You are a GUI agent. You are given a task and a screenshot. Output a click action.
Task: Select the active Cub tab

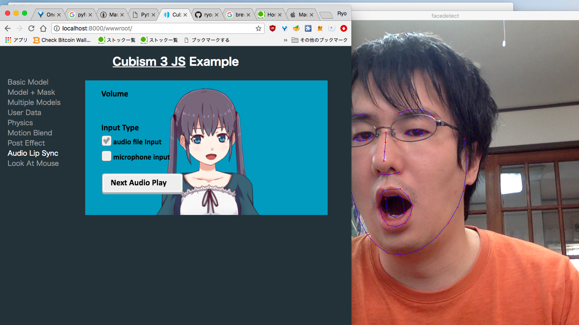coord(173,14)
